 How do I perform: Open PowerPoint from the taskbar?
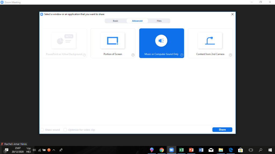(191, 150)
